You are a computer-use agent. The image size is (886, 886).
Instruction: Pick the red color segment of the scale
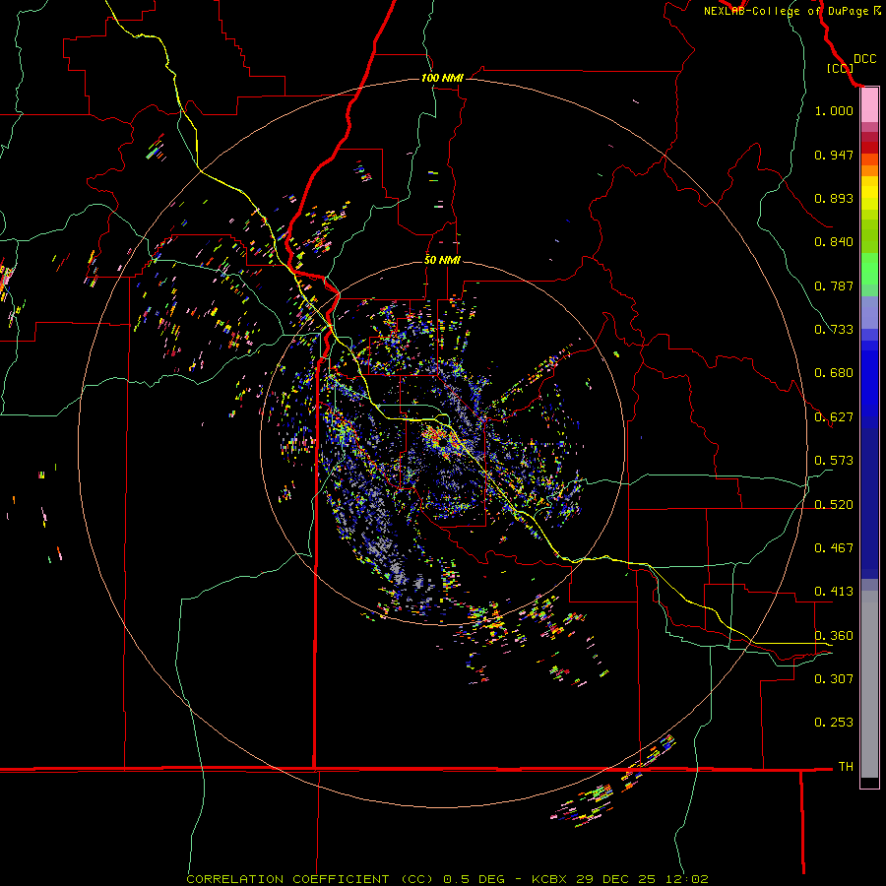point(869,148)
